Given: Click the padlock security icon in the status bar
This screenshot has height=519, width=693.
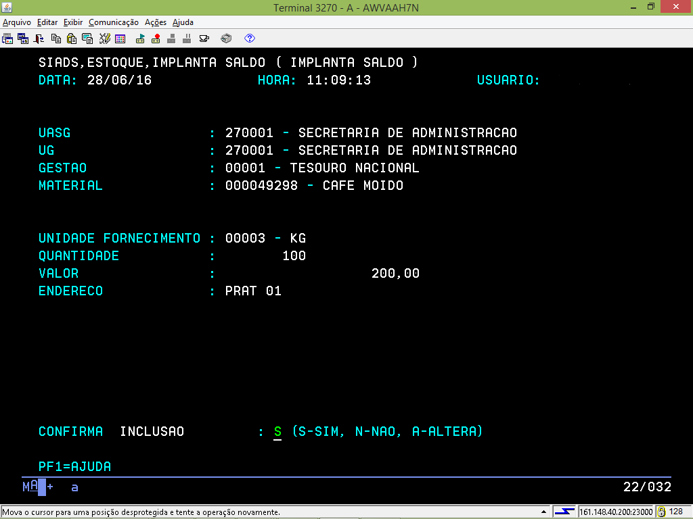Looking at the screenshot, I should click(x=661, y=512).
